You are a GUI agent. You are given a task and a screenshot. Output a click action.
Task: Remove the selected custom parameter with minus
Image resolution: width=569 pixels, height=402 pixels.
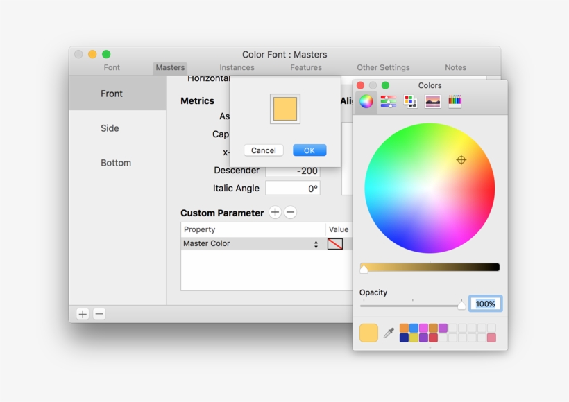(290, 212)
